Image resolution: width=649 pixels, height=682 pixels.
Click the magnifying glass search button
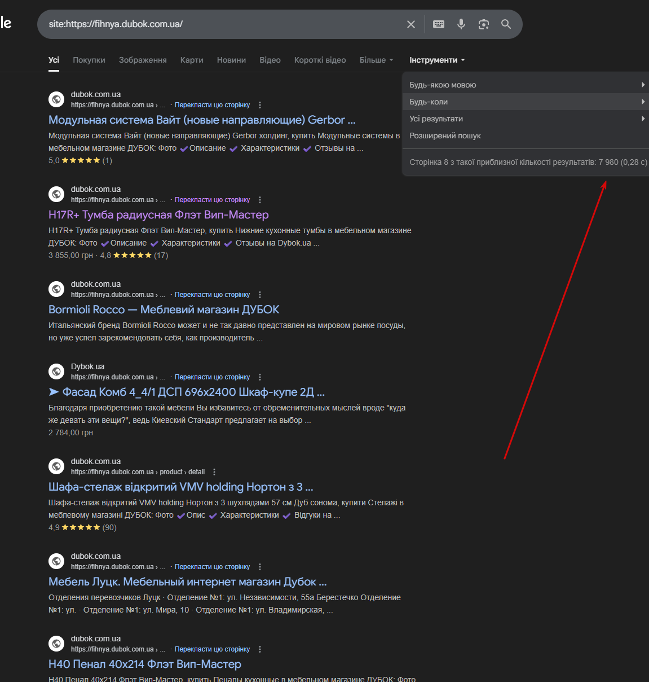coord(506,24)
